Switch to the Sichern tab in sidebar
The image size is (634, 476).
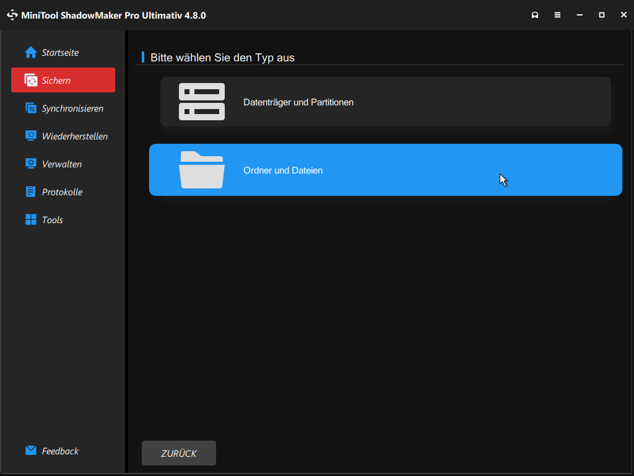tap(63, 80)
